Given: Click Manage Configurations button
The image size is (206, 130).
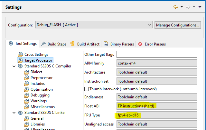Looking at the screenshot, I should [178, 25].
